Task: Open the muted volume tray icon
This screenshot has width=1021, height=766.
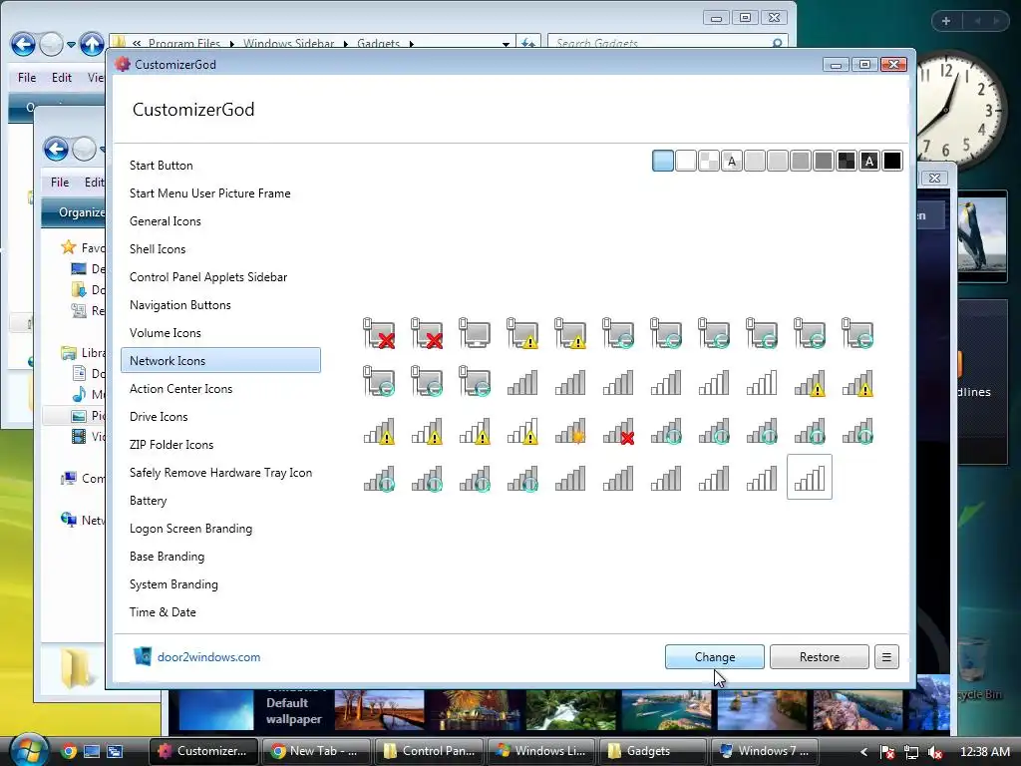Action: pyautogui.click(x=935, y=752)
